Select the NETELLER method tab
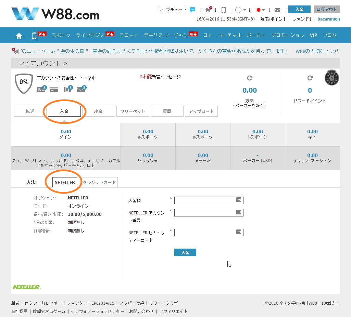 pos(65,182)
